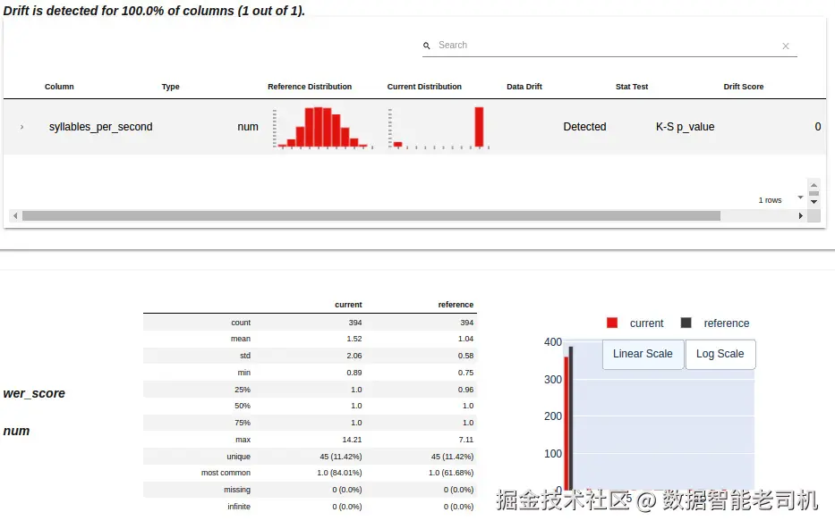Screen dimensions: 835x529
Task: Click the reference max value 7.11
Action: 466,440
